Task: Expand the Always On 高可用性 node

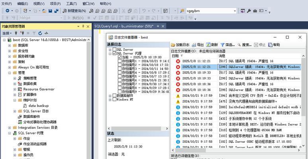Action: [x=10, y=67]
